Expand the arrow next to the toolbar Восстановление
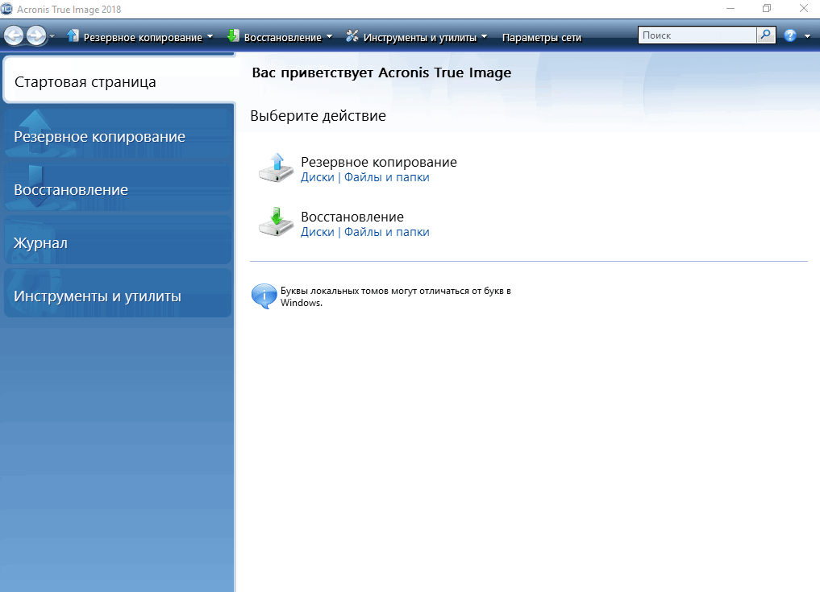 (330, 36)
